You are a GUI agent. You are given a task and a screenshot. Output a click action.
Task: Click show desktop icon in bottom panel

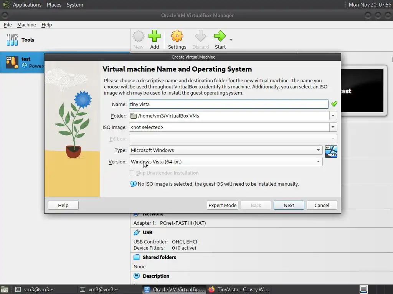(x=5, y=289)
